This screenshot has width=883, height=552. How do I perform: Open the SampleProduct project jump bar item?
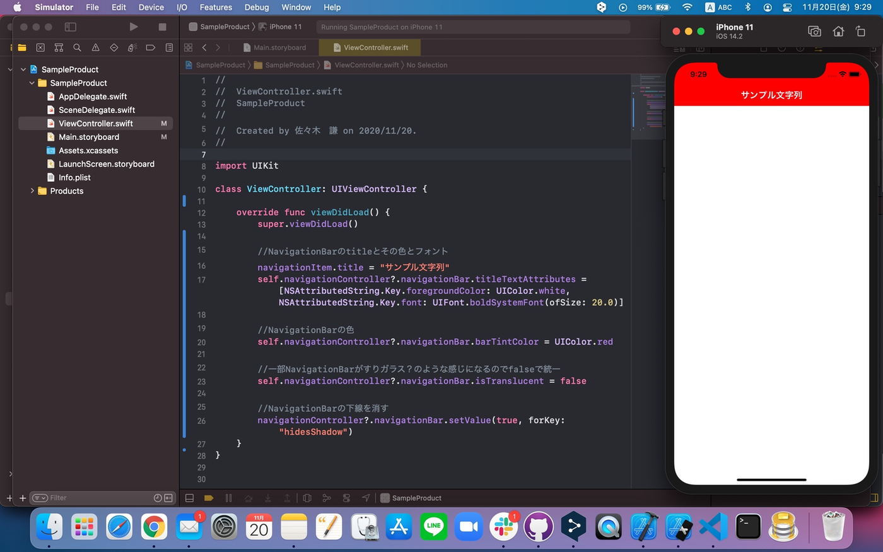[215, 65]
